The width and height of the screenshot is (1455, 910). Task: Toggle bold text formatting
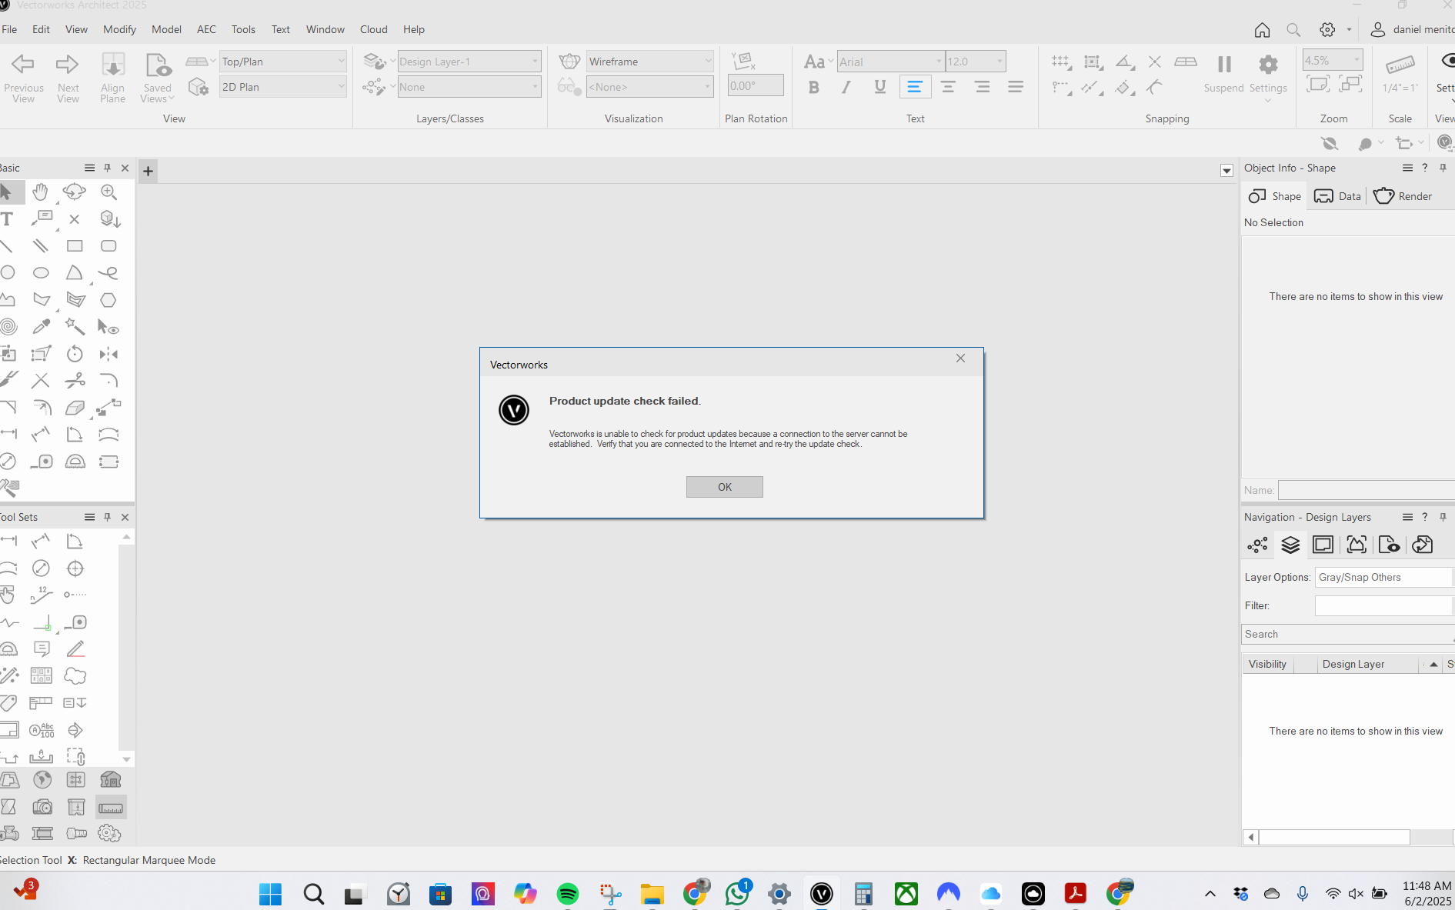[813, 88]
